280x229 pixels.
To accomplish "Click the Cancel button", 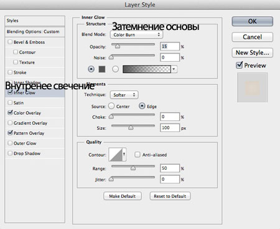I will click(252, 37).
